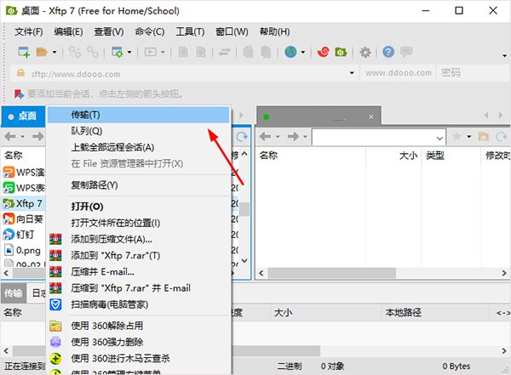Choose 添加到压缩文件(A)... entry
Image resolution: width=511 pixels, height=375 pixels.
click(x=139, y=239)
